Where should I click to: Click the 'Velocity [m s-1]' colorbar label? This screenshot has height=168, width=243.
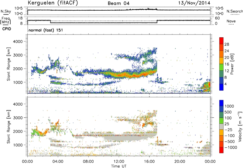click(x=240, y=126)
